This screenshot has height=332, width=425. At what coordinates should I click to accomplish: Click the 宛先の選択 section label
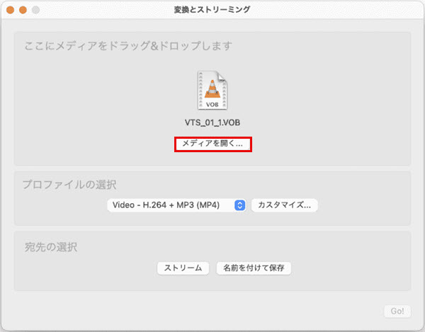pyautogui.click(x=51, y=247)
